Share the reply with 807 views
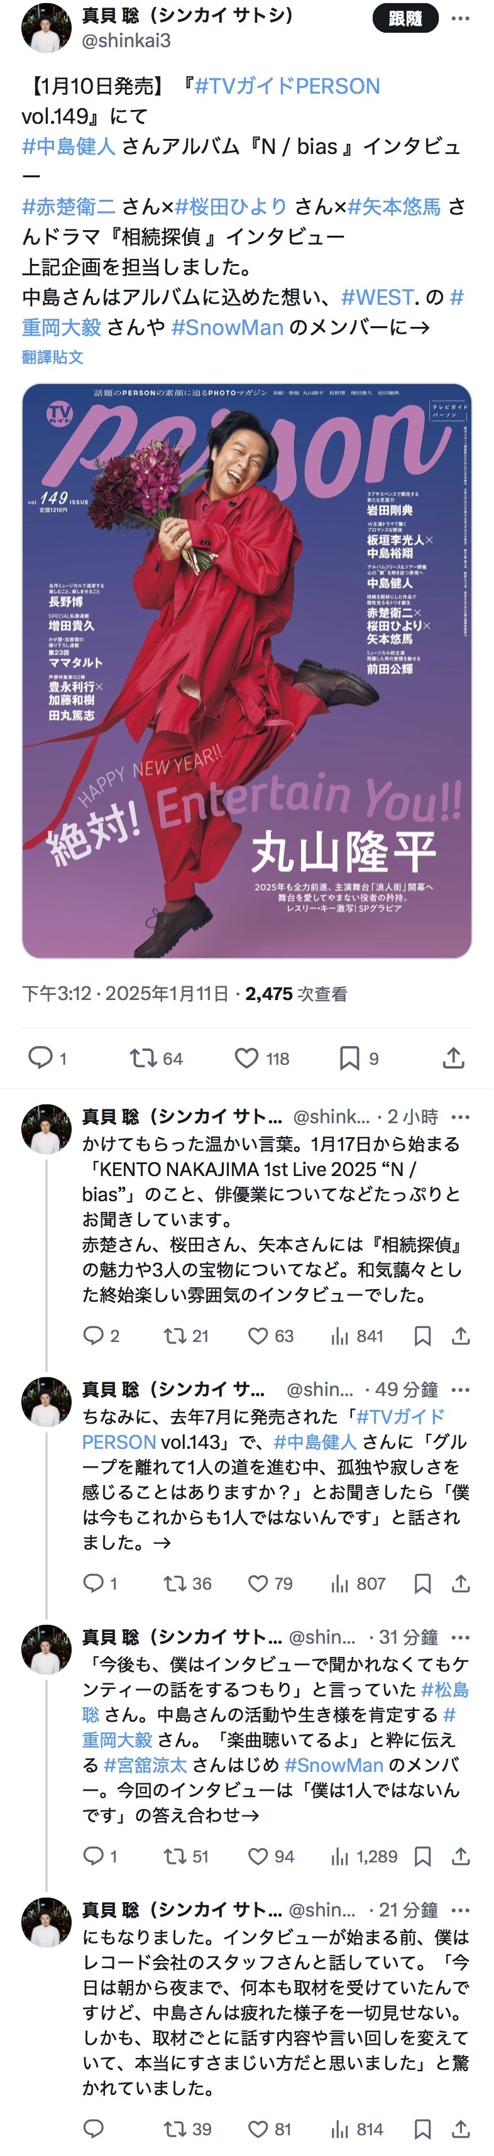The width and height of the screenshot is (494, 2156). [x=461, y=1583]
